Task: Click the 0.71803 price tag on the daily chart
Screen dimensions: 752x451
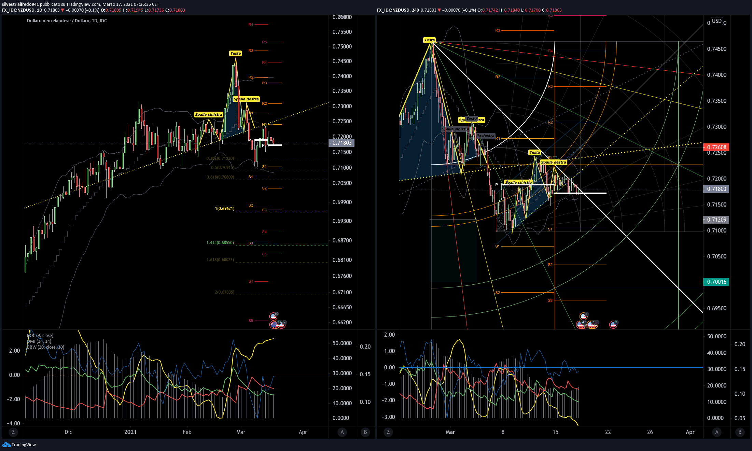Action: [x=342, y=143]
